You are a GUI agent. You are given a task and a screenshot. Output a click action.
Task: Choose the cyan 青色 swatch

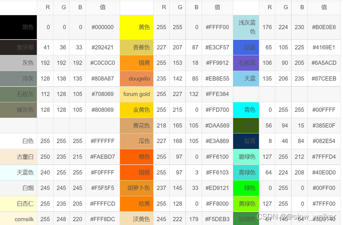coord(246,110)
